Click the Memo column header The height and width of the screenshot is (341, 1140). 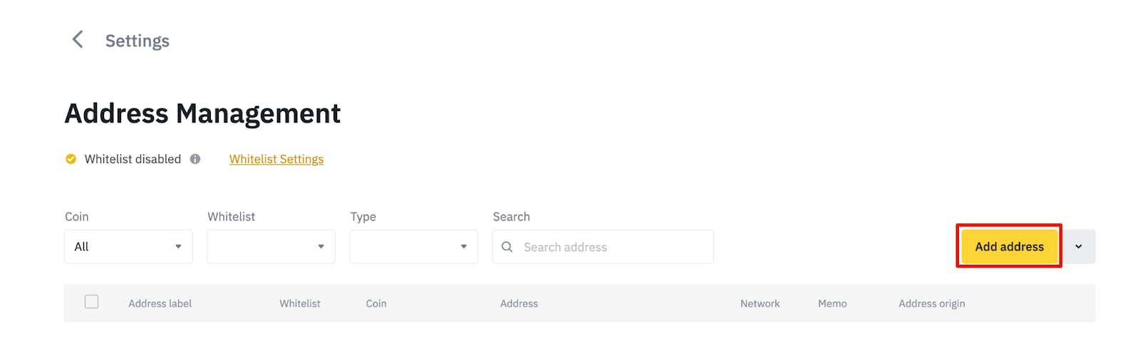(832, 303)
